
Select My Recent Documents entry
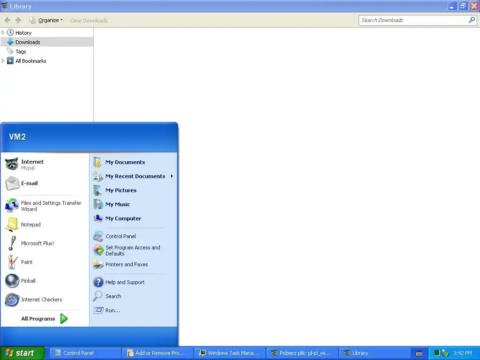134,176
